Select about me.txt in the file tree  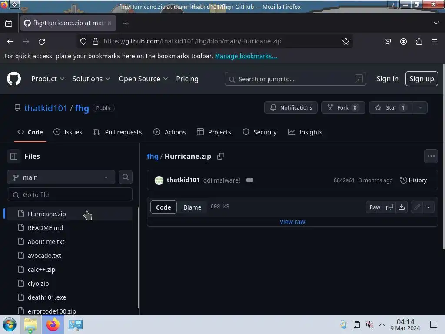tap(70, 242)
